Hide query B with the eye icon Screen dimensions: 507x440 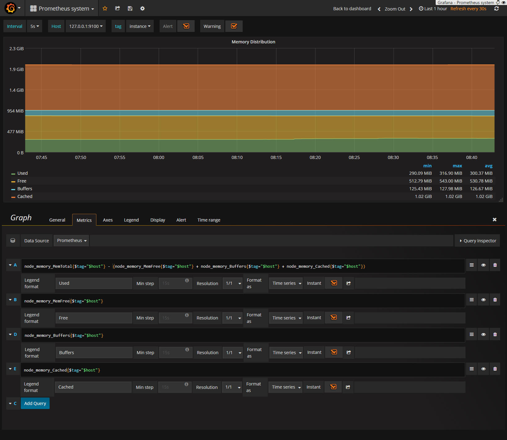coord(483,300)
